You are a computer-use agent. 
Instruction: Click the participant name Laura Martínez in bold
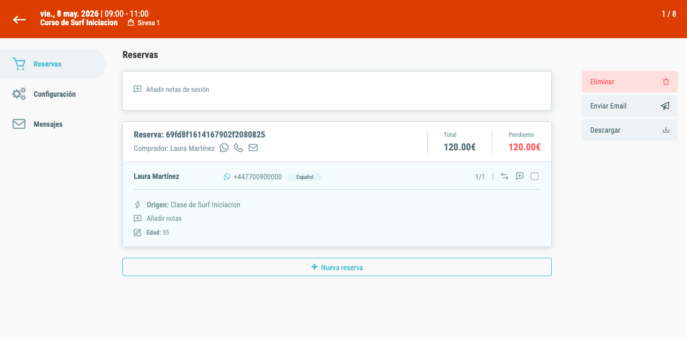click(156, 176)
